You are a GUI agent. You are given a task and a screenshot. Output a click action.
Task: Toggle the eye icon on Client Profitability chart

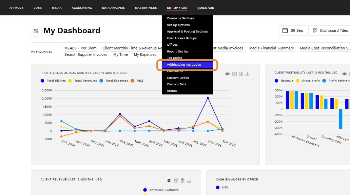click(x=345, y=74)
